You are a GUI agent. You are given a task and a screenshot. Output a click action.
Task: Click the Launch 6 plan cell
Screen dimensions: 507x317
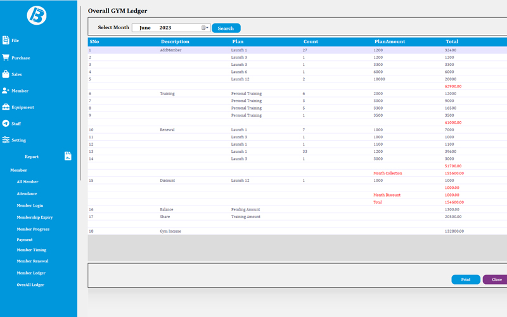[x=239, y=72]
